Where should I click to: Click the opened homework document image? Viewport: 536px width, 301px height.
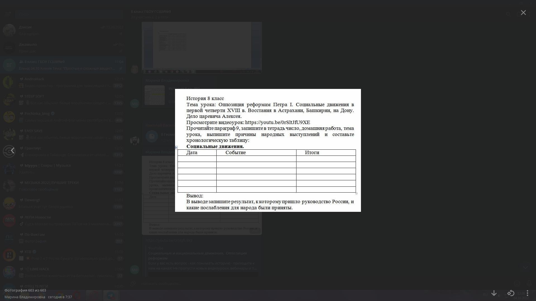(x=268, y=151)
